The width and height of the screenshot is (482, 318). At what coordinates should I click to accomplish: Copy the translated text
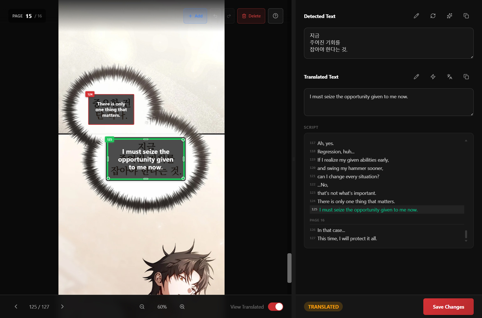[466, 77]
